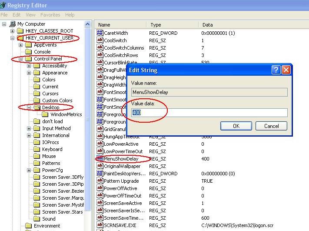This screenshot has height=231, width=309.
Task: Select the Patterns key
Action: [x=51, y=163]
